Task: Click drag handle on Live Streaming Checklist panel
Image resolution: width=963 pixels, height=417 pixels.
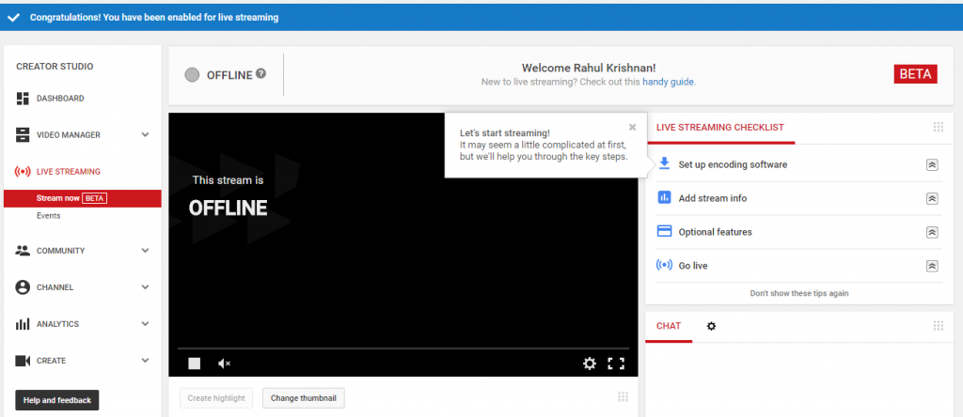Action: pos(938,127)
